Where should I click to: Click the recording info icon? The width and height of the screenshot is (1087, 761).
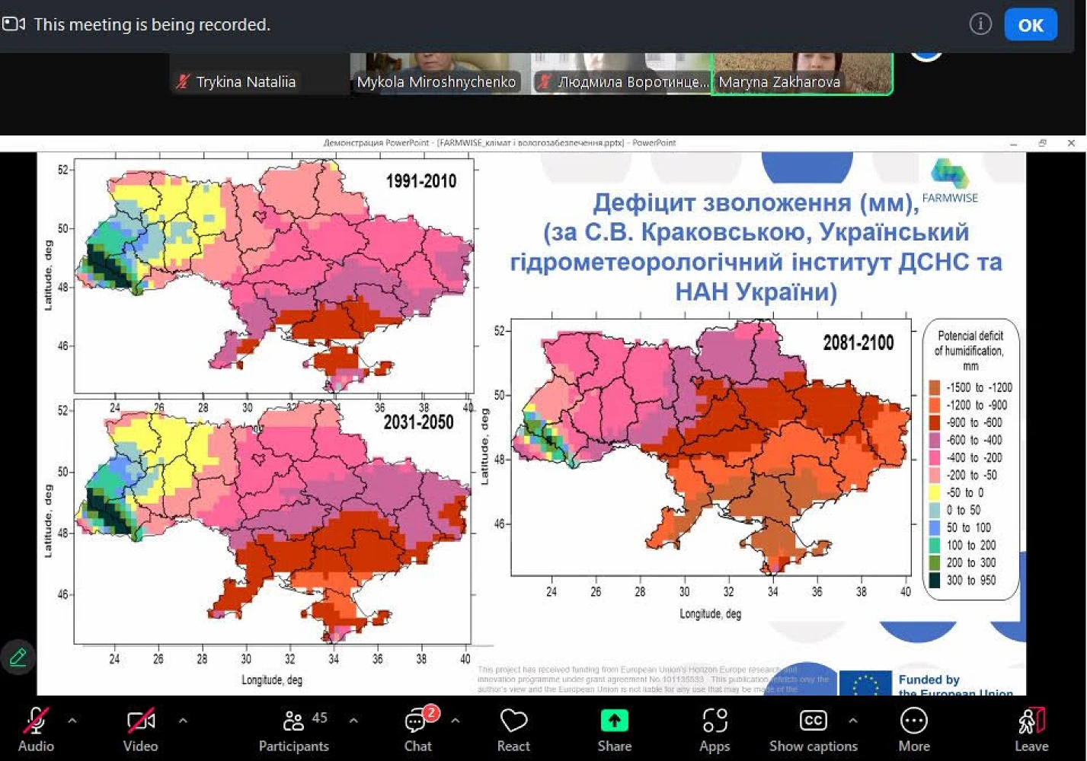[x=980, y=24]
